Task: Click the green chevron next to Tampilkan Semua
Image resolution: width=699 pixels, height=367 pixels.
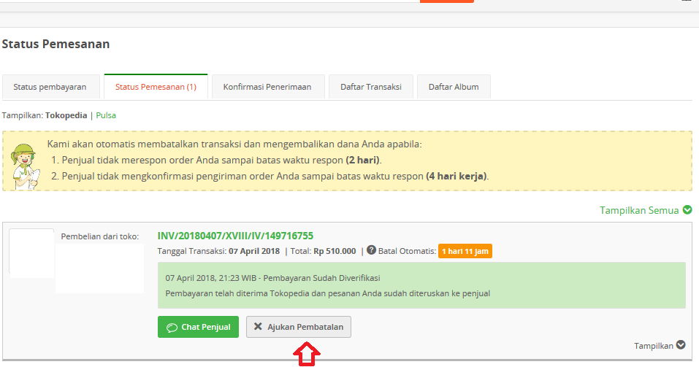Action: tap(687, 209)
